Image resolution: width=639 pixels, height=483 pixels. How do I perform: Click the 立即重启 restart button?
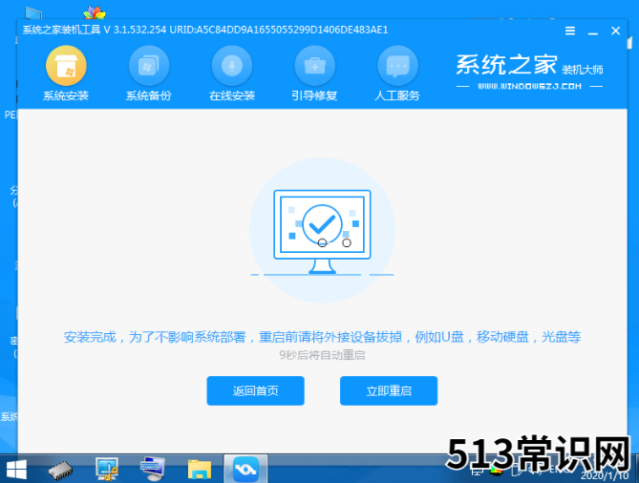(389, 391)
